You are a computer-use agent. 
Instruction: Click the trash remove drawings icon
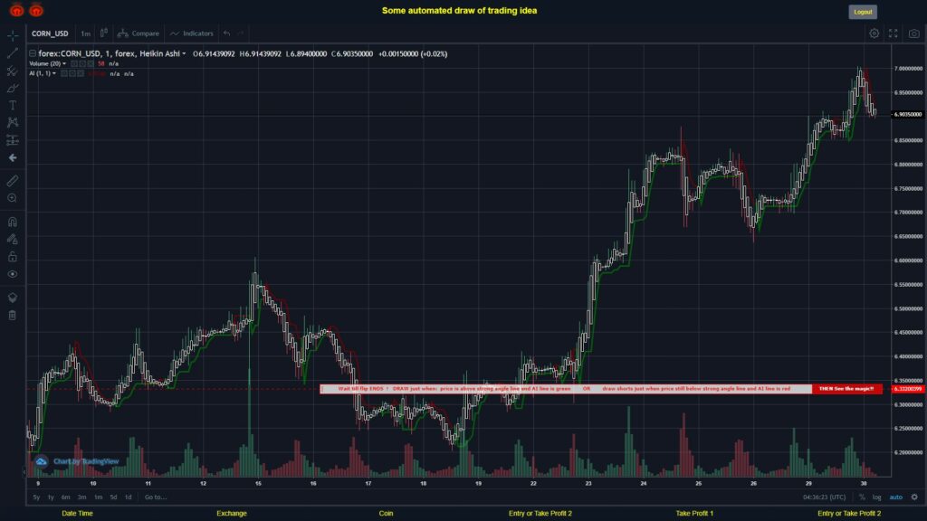click(13, 315)
